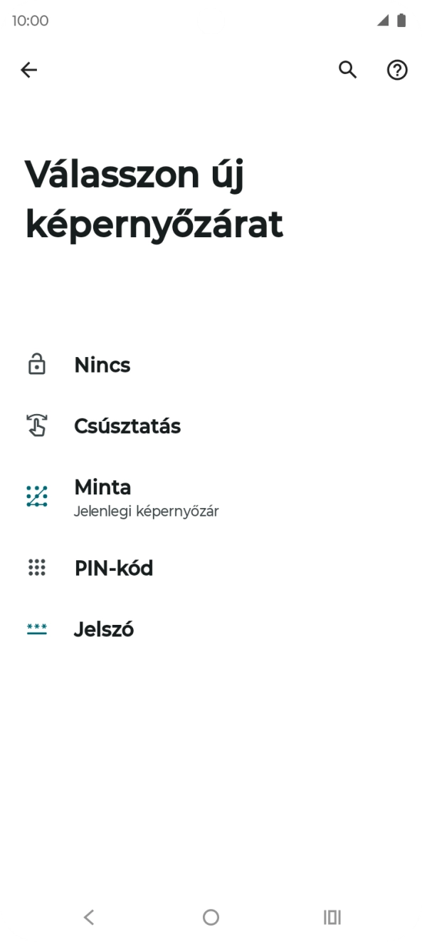Select Nincs to remove the screen lock

pos(102,365)
